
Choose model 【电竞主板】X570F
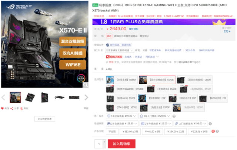click(156, 108)
